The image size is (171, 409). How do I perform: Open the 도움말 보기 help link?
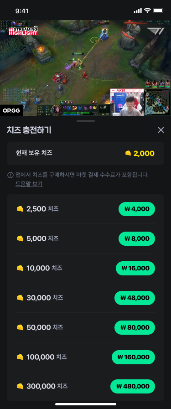pyautogui.click(x=29, y=184)
